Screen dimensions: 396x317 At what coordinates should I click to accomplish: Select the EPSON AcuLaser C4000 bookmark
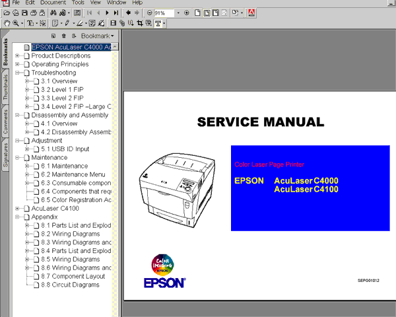pos(71,48)
